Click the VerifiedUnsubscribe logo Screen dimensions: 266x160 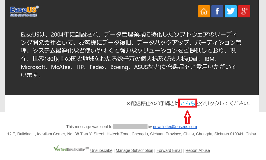(71, 148)
